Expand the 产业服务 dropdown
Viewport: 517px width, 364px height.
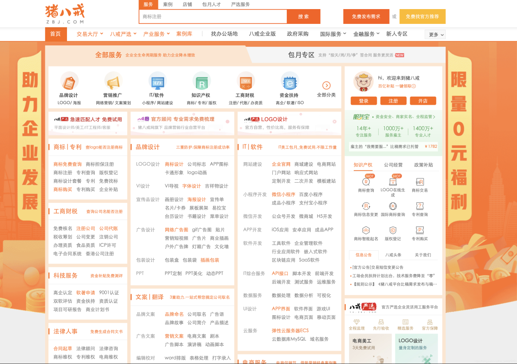[156, 34]
